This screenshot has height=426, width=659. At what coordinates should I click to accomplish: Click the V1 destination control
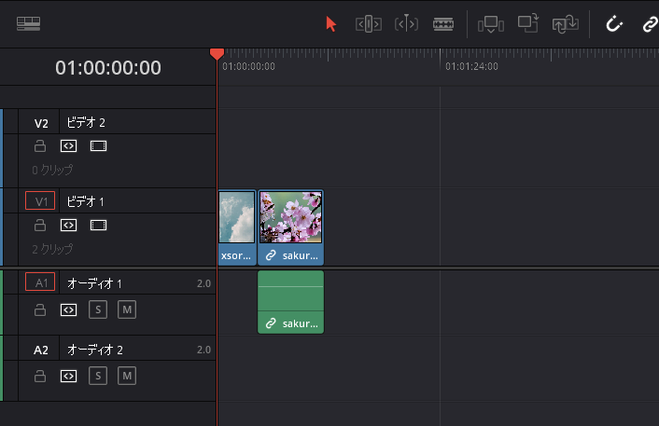point(40,200)
